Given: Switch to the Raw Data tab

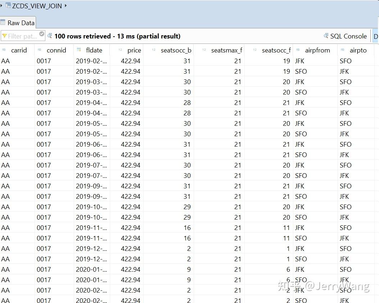Looking at the screenshot, I should click(21, 22).
